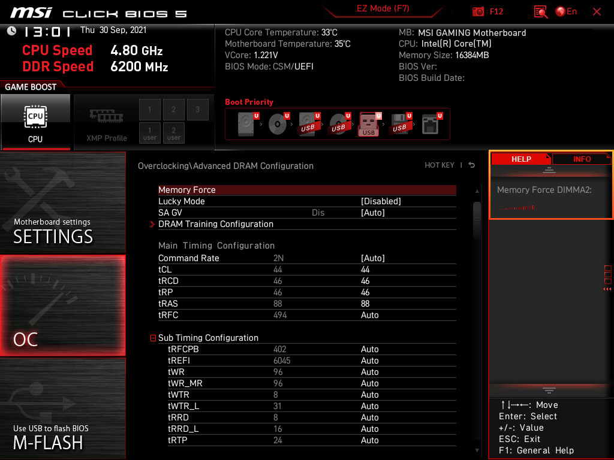Click the scrollbar down arrow
The width and height of the screenshot is (614, 460).
(x=477, y=450)
